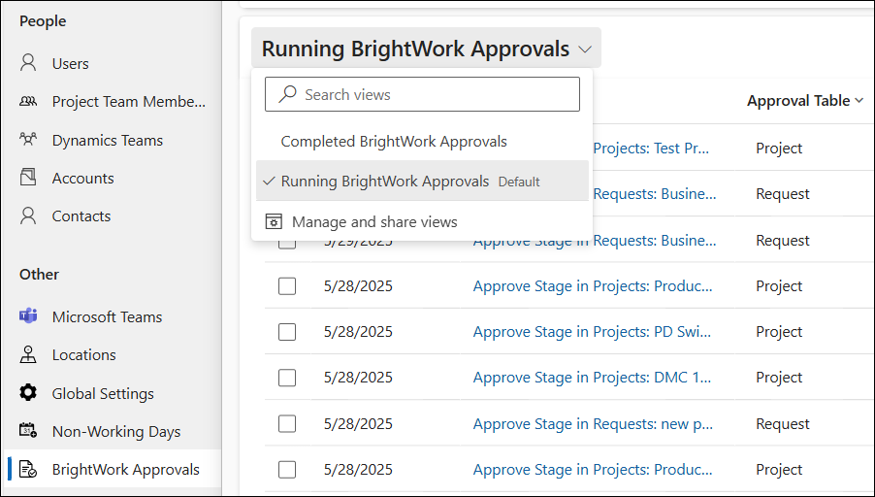Check the Approve Stage in Projects: Produc... row checkbox

point(287,286)
